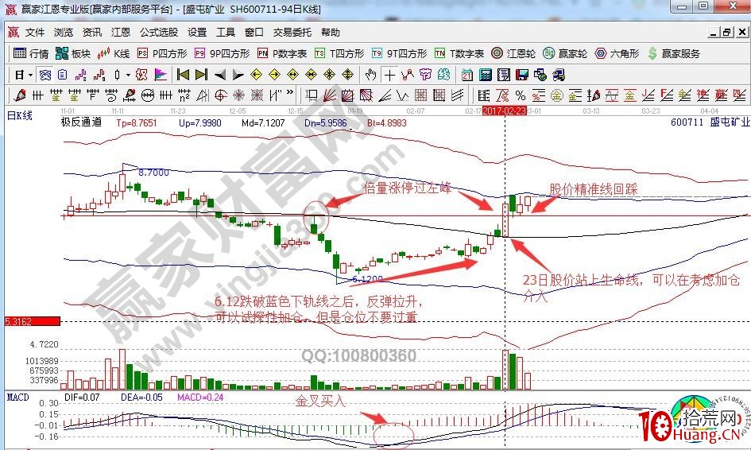751x450 pixels.
Task: Select the red F angle-line tool
Action: 666,95
